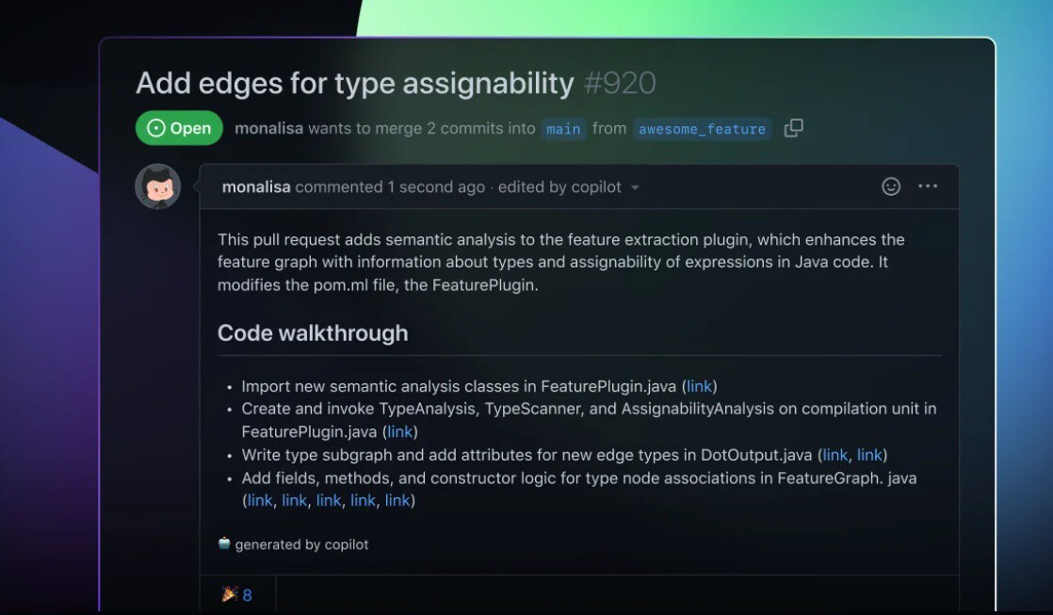Copy the branch name using the copy icon
The image size is (1053, 615).
click(x=794, y=128)
